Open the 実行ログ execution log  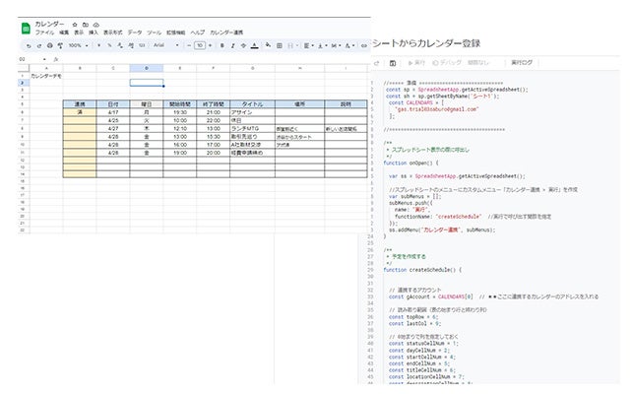click(521, 62)
